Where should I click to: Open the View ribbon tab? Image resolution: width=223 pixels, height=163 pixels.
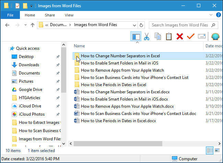point(69,15)
